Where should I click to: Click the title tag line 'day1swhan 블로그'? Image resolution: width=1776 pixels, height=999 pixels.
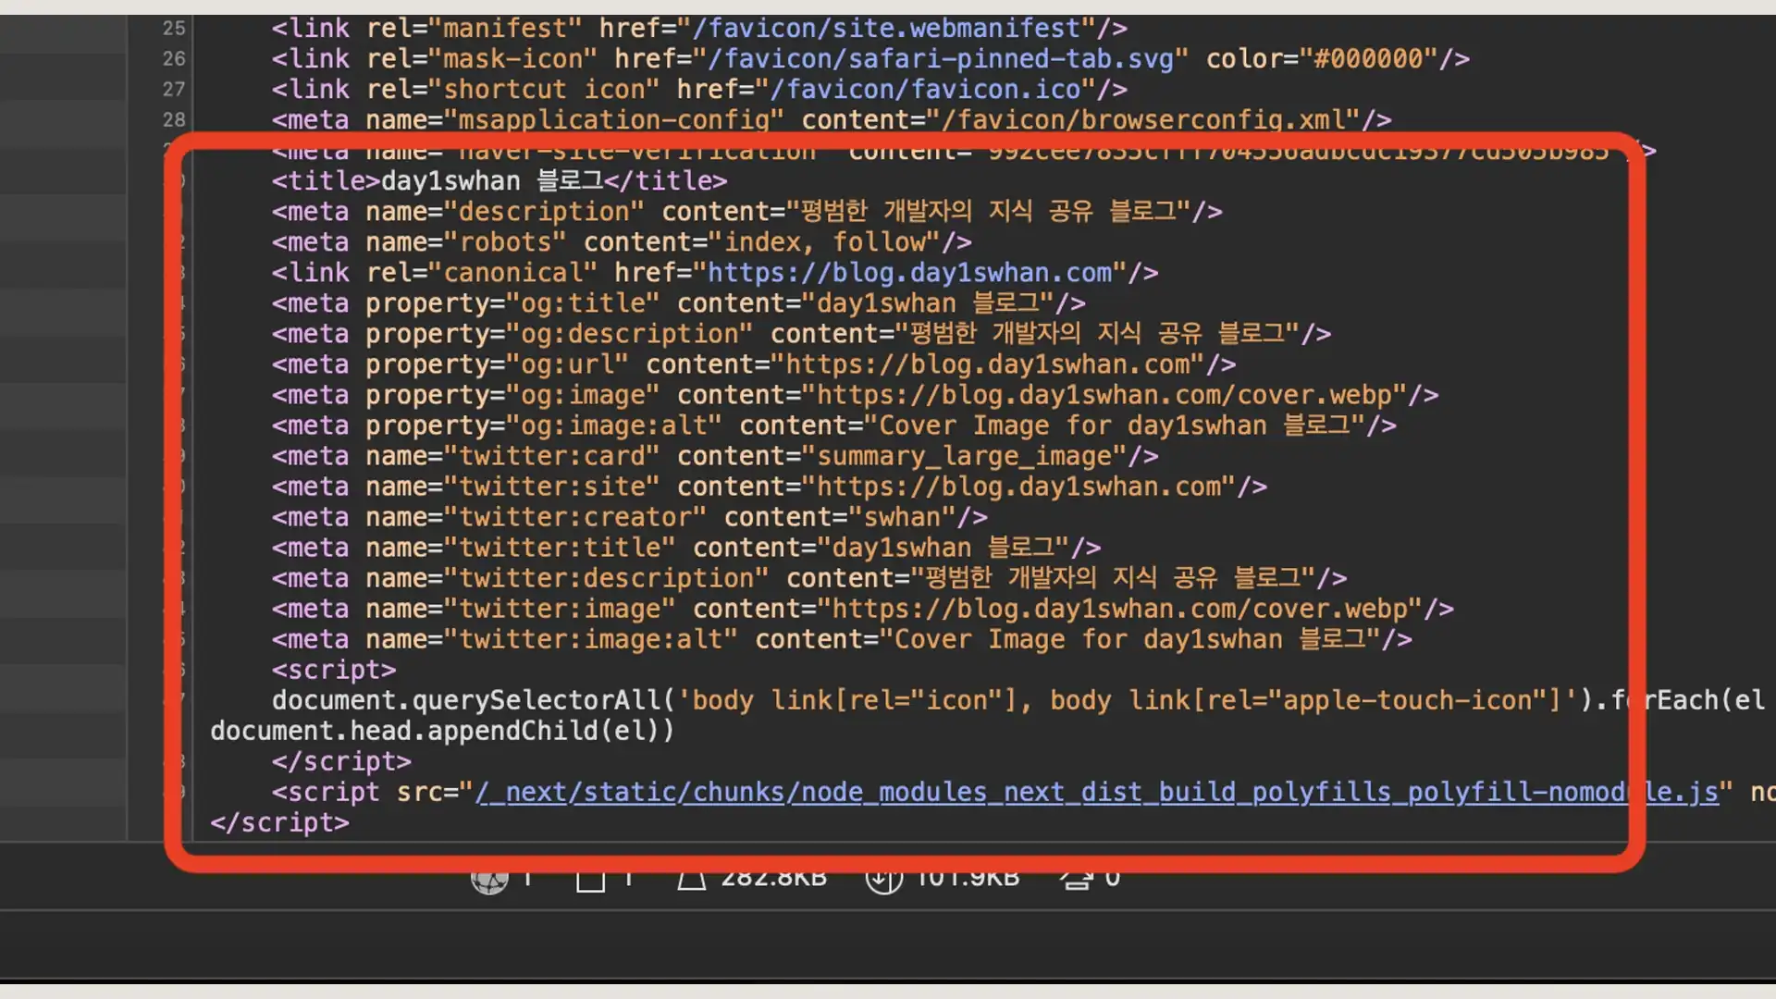(x=499, y=180)
